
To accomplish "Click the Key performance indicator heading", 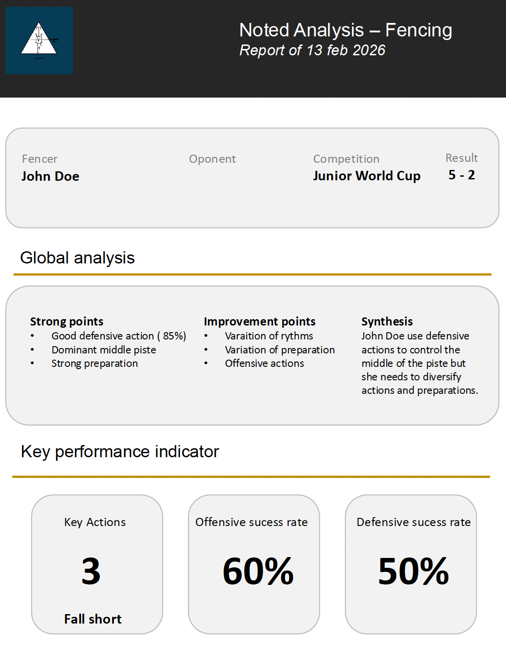I will (x=120, y=452).
